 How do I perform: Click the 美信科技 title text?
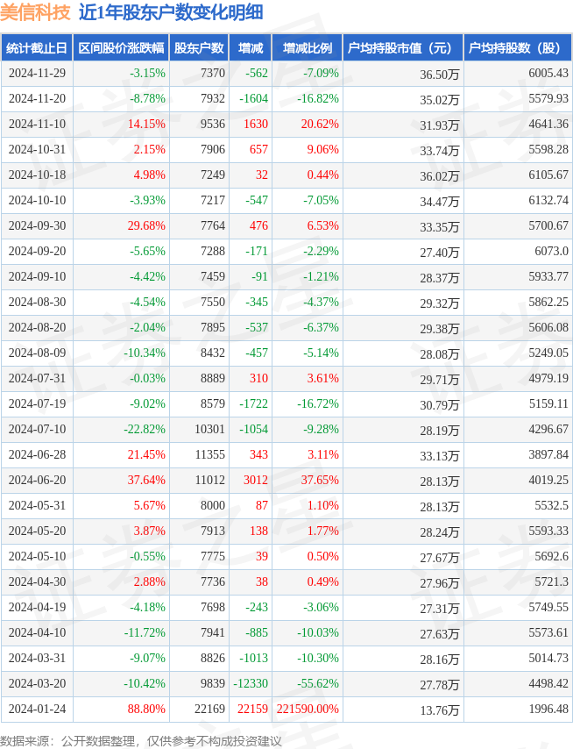tap(35, 12)
